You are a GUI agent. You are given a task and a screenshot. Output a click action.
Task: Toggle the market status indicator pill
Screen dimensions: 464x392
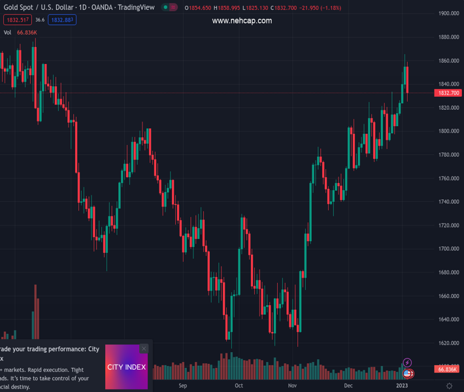click(x=170, y=8)
